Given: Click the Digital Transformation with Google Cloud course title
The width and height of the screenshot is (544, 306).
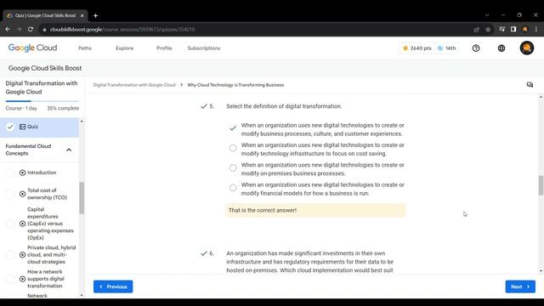Looking at the screenshot, I should point(42,88).
